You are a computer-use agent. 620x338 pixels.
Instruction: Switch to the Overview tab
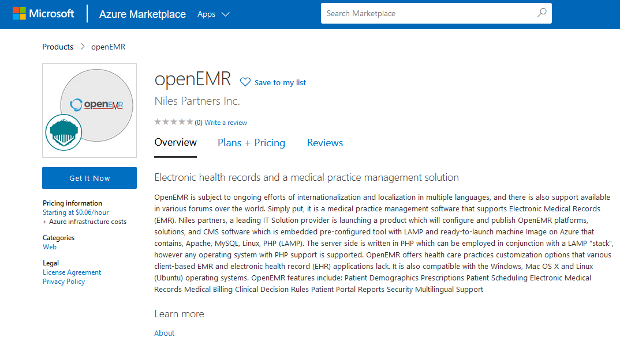pyautogui.click(x=175, y=143)
